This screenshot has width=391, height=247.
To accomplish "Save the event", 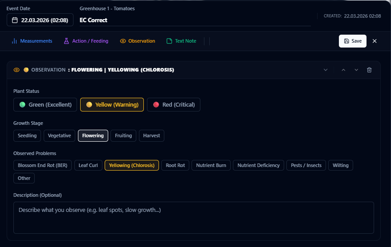I will click(x=353, y=41).
